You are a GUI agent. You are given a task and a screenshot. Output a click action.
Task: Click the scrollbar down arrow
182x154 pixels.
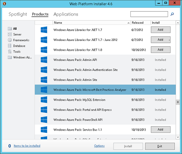178,137
